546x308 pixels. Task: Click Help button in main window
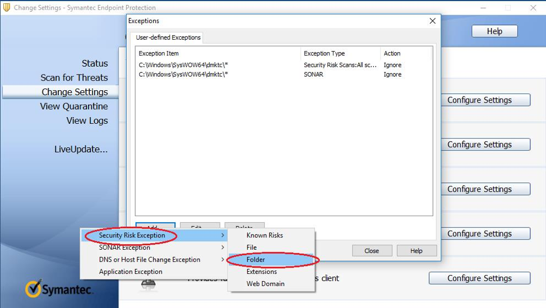pos(494,31)
